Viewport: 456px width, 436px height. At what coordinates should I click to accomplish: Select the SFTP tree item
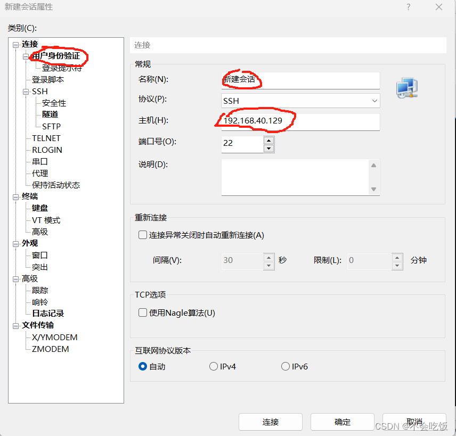[x=51, y=126]
